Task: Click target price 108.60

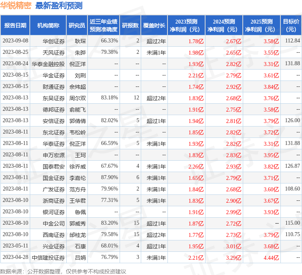Action: 292,189
